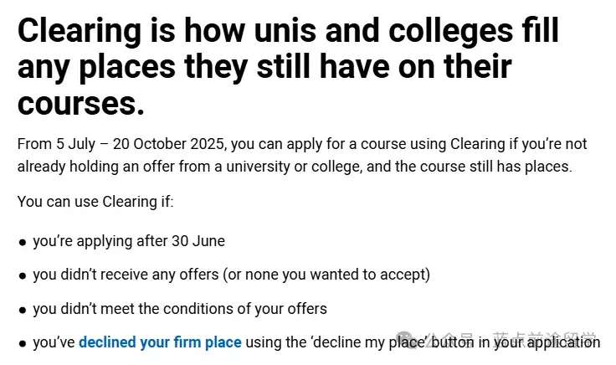Click the bullet dot before 'applying after 30 June'
This screenshot has width=616, height=365.
(23, 242)
